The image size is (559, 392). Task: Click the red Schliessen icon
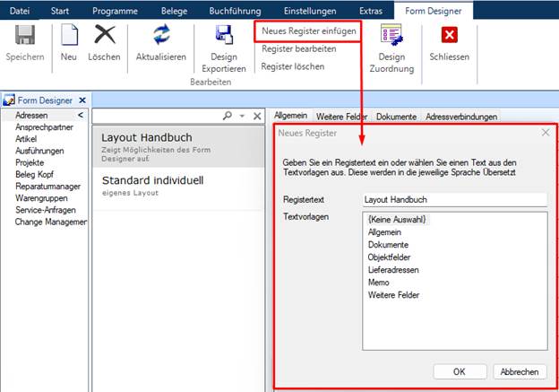click(x=449, y=35)
